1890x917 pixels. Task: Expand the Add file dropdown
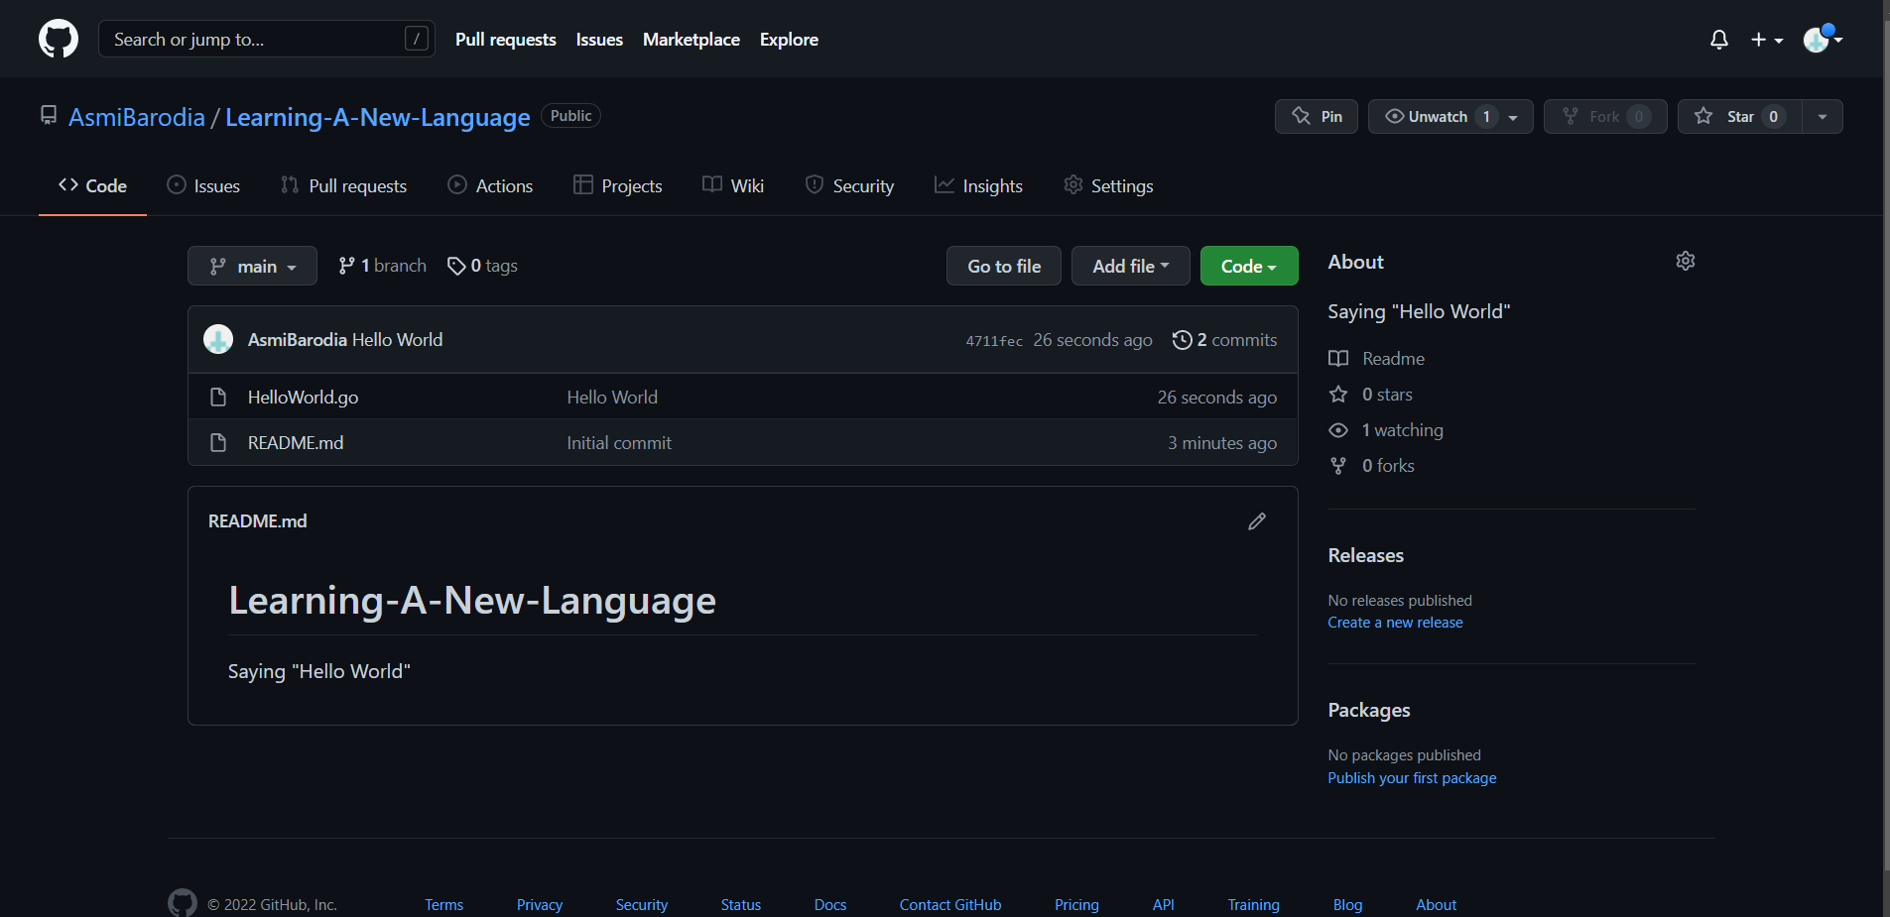(x=1131, y=266)
